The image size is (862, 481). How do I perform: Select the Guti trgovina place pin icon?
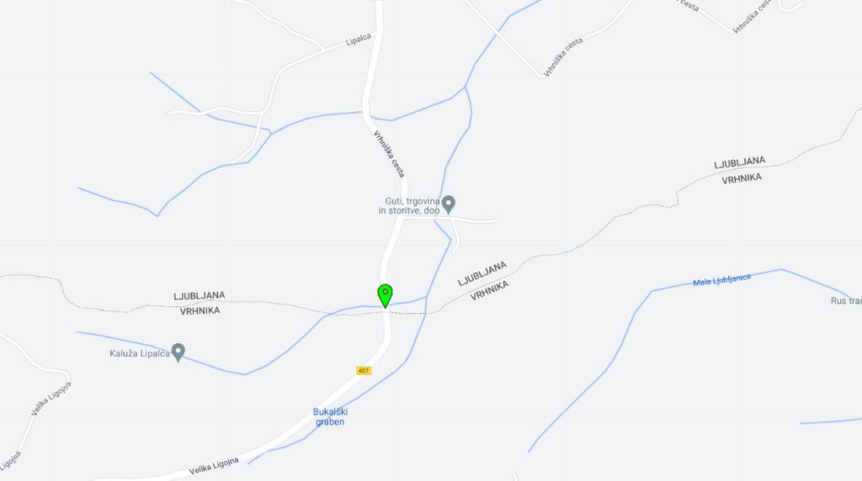click(x=449, y=205)
